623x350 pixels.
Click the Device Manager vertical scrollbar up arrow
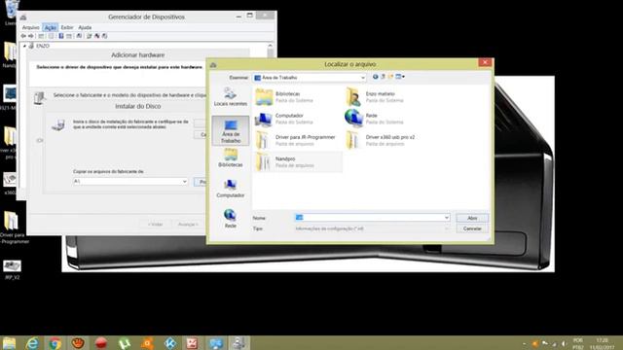coord(271,46)
